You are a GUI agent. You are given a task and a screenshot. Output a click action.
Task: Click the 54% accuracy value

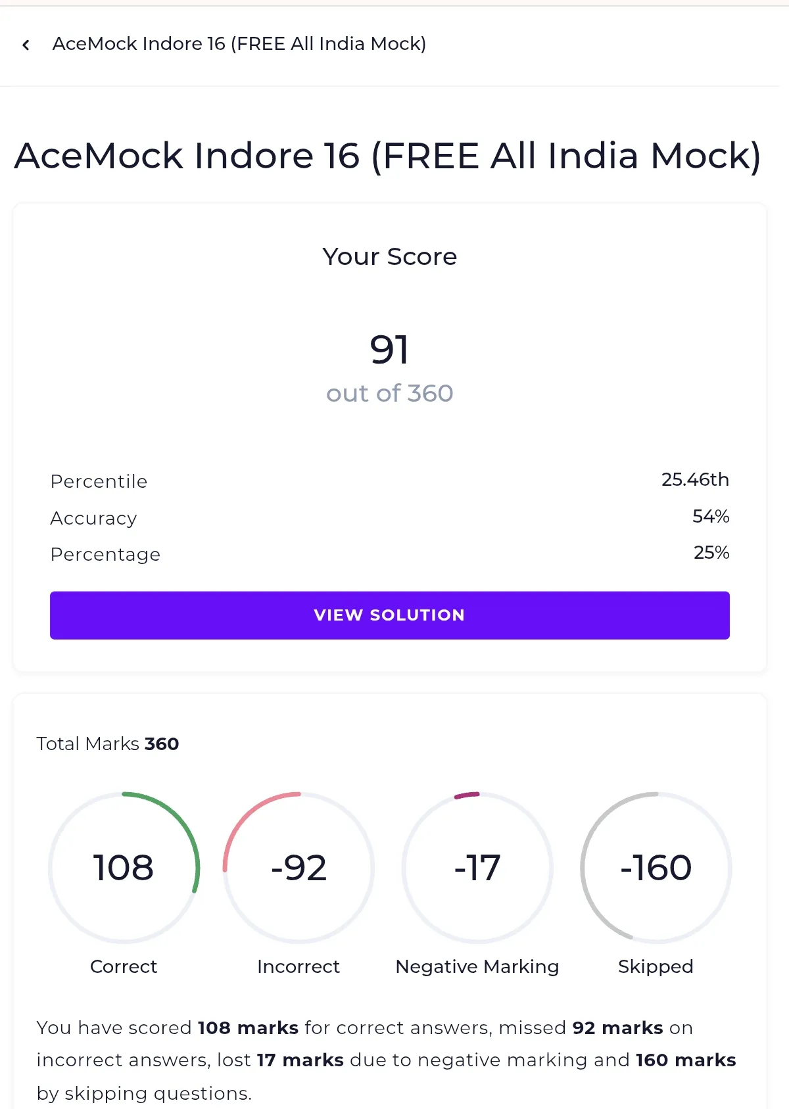[x=711, y=517]
